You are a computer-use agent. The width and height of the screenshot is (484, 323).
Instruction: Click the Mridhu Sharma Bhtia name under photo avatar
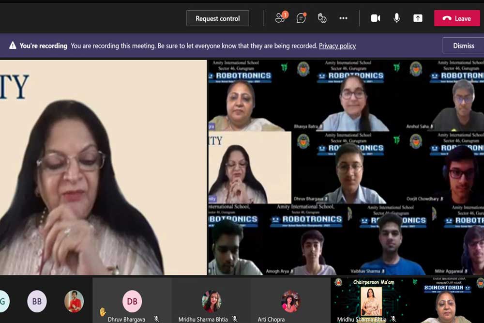(x=203, y=319)
